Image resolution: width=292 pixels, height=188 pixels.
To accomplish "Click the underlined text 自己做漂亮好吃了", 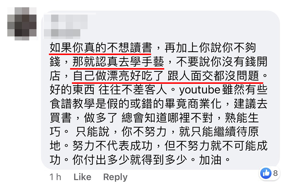I will pyautogui.click(x=118, y=76).
